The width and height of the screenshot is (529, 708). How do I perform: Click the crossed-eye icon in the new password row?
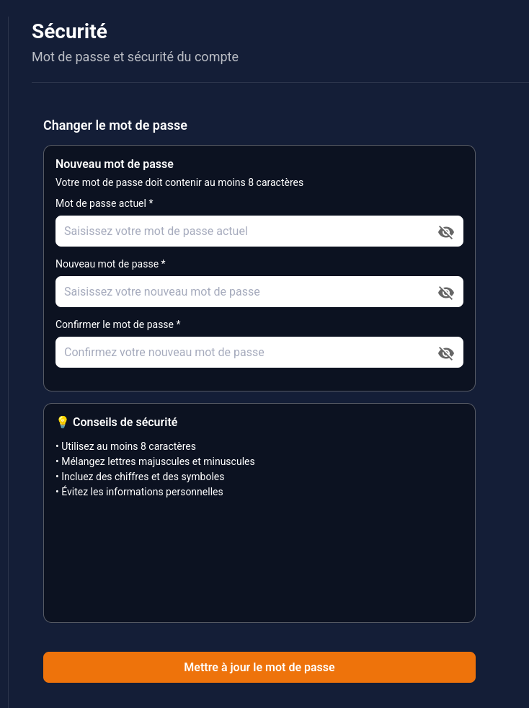point(445,292)
